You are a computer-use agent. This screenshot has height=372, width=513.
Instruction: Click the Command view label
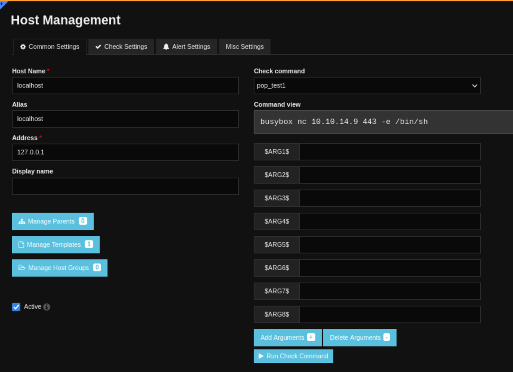pos(277,104)
